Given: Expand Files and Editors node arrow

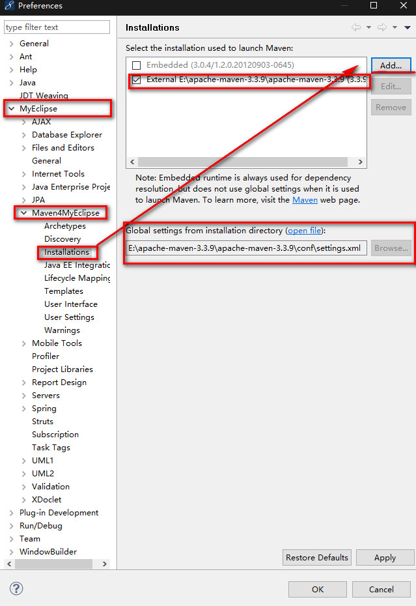Looking at the screenshot, I should pos(23,148).
